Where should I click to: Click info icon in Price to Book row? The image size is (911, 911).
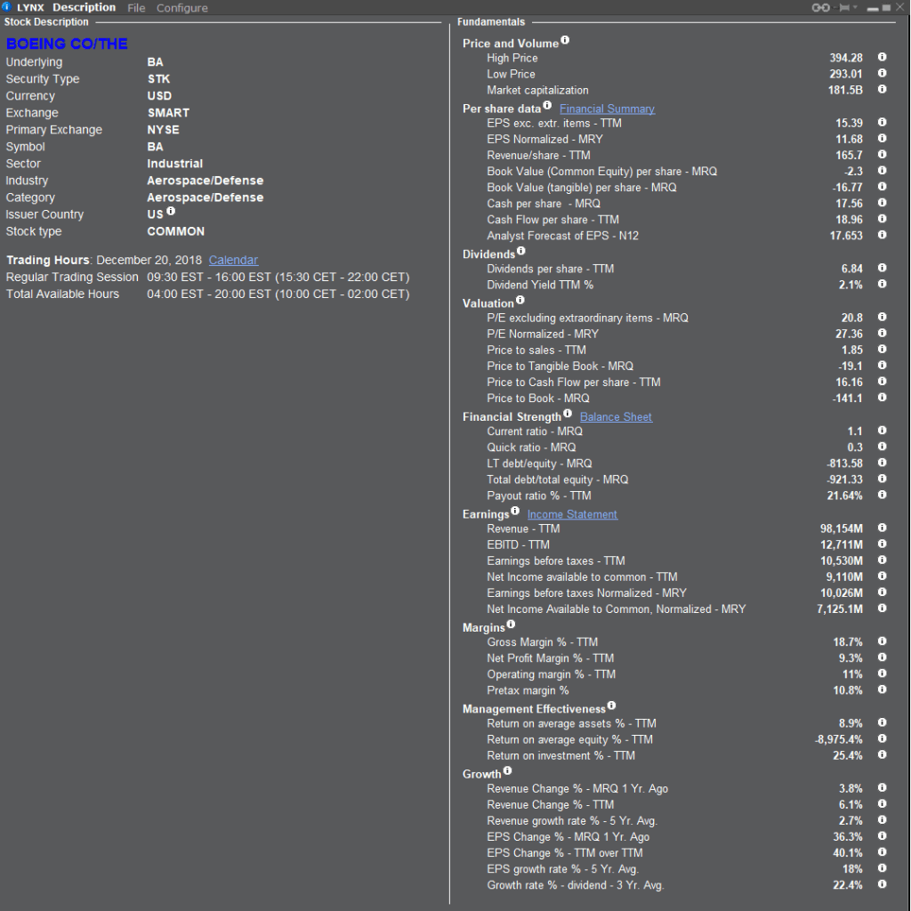pyautogui.click(x=882, y=398)
